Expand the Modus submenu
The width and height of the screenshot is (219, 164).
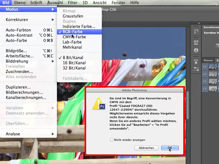28,9
